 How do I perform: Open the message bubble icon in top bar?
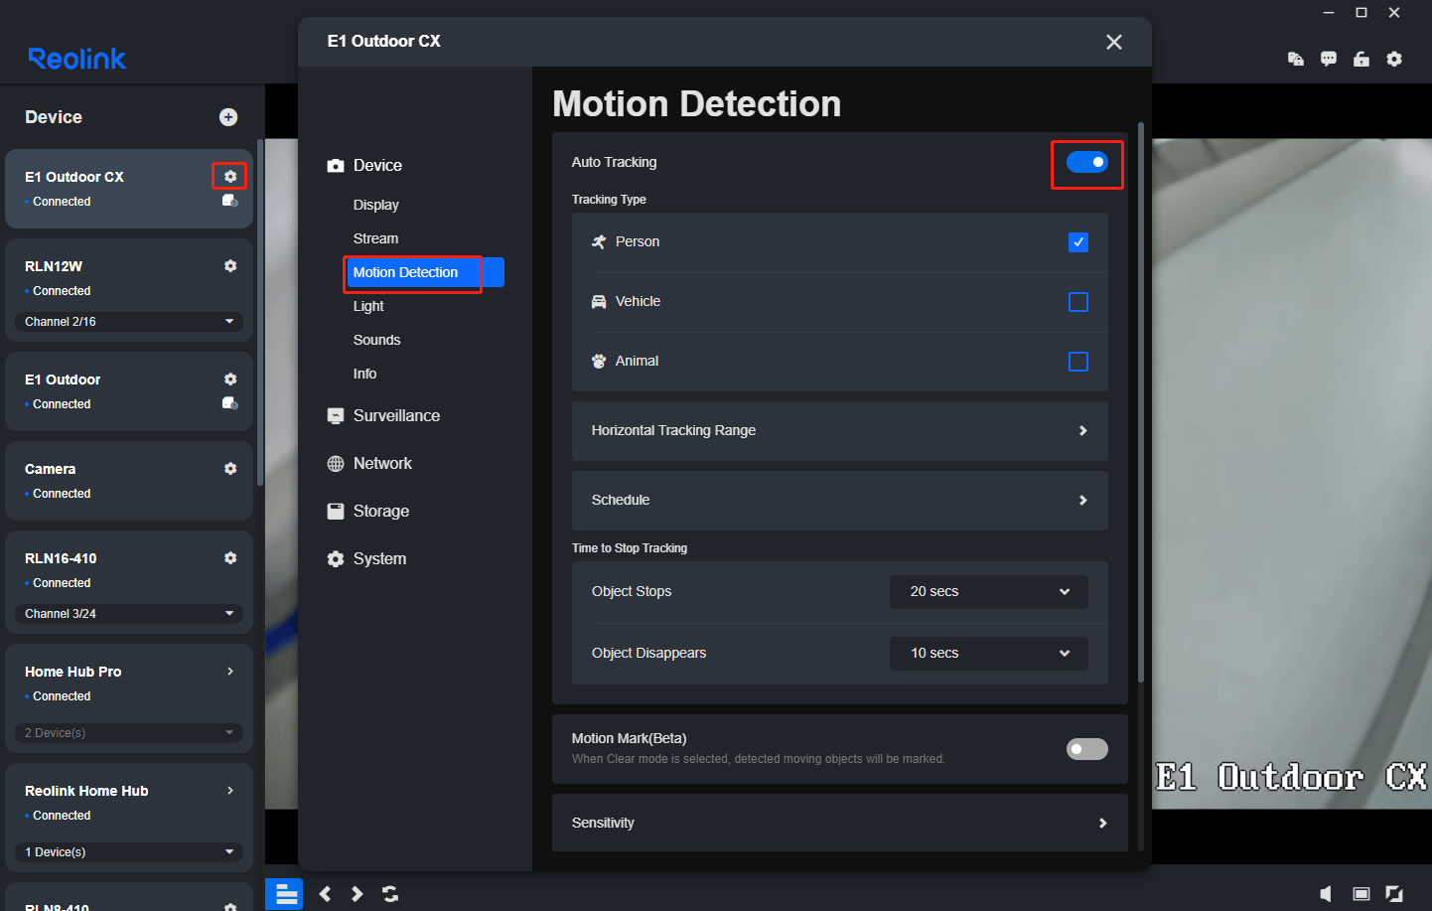click(1329, 59)
